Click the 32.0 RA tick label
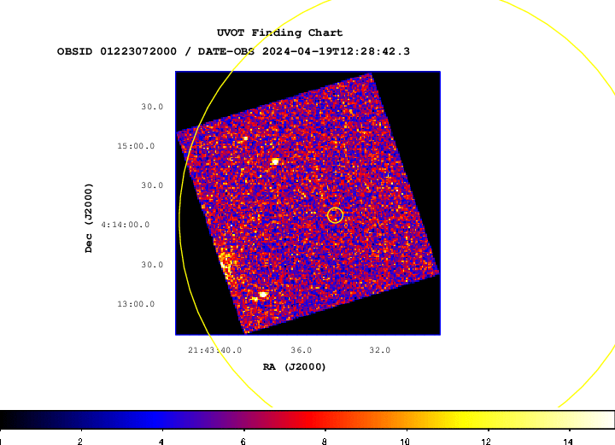 tap(379, 350)
